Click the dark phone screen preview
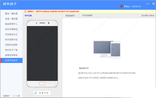 tap(42, 54)
